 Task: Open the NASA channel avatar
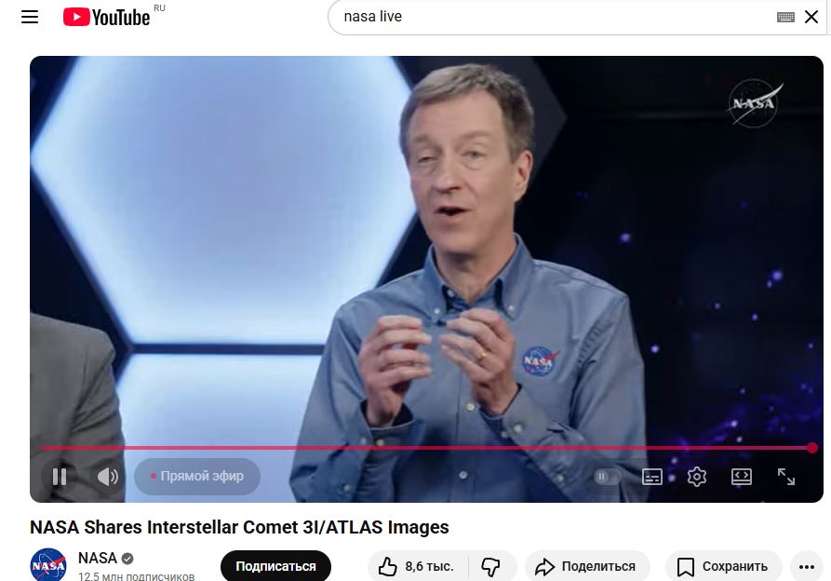pyautogui.click(x=48, y=565)
